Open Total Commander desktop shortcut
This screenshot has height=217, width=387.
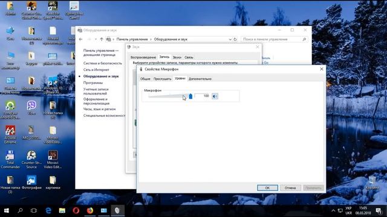10,159
